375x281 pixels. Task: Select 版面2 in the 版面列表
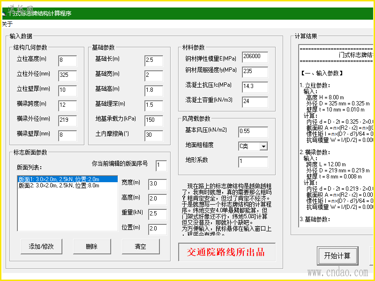67,185
